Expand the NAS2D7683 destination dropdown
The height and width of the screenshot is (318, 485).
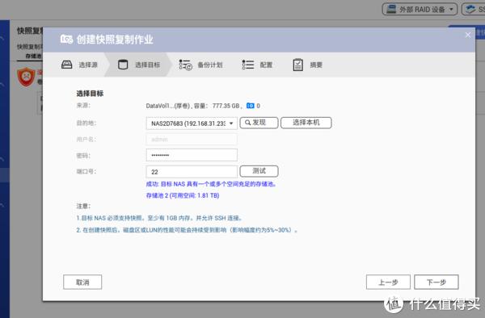pos(192,123)
